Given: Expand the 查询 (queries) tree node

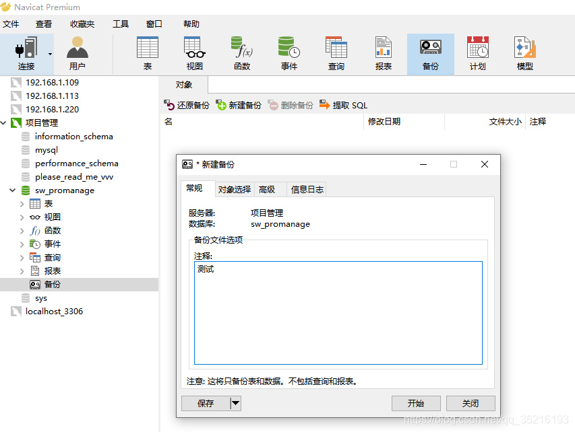Looking at the screenshot, I should [x=22, y=258].
